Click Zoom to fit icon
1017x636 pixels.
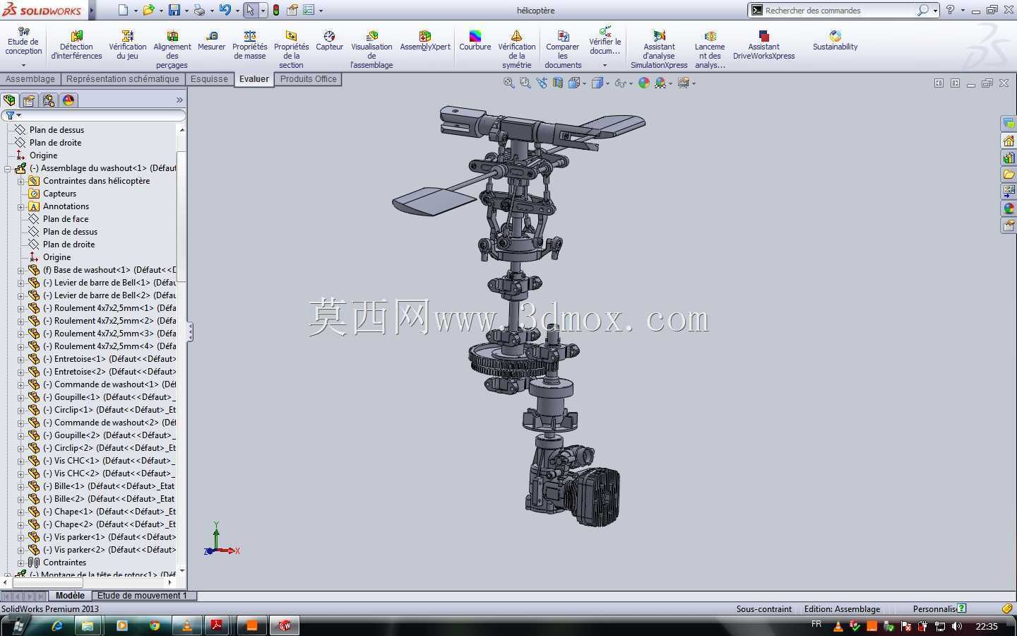pyautogui.click(x=509, y=83)
